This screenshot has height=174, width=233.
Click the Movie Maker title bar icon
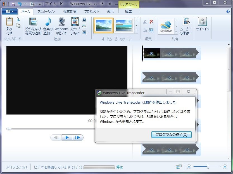tap(4, 4)
